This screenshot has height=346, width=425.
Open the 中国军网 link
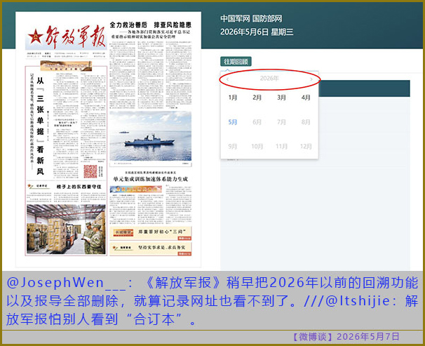coord(235,18)
